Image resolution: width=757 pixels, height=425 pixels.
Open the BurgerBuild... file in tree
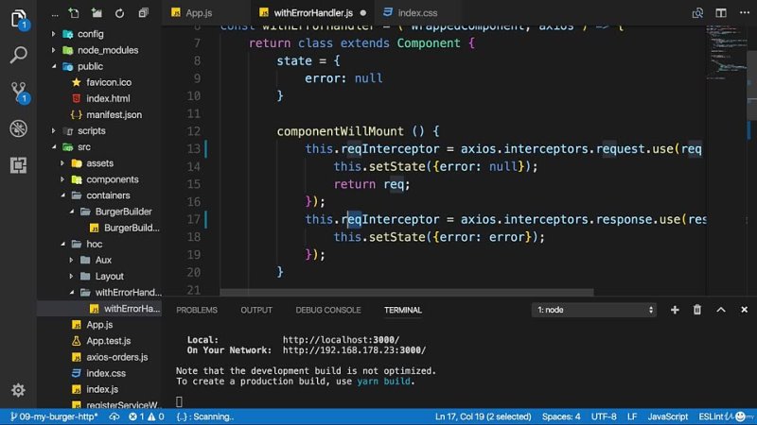99,228
